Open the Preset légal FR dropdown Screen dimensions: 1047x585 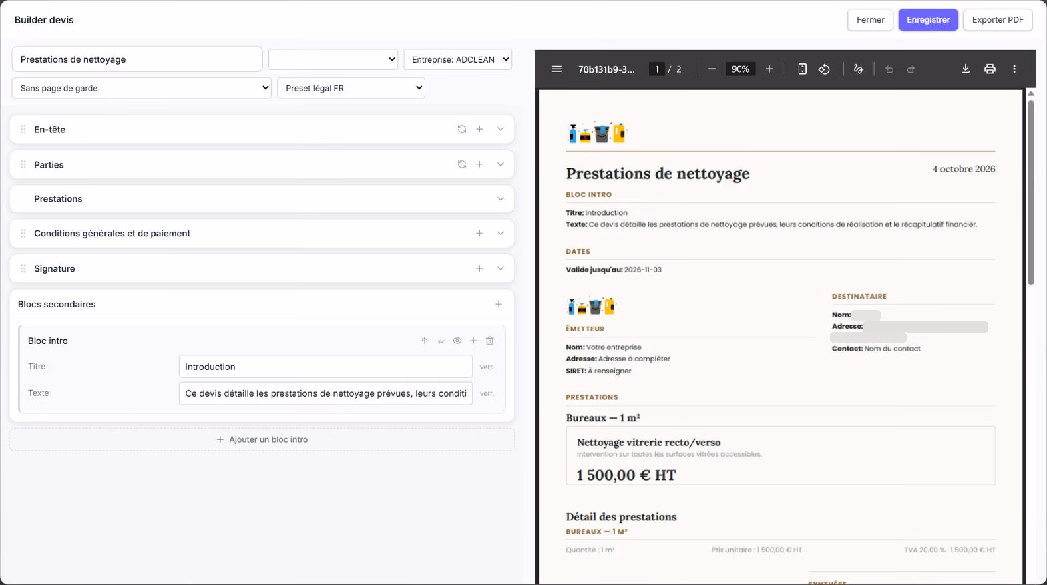(x=351, y=88)
